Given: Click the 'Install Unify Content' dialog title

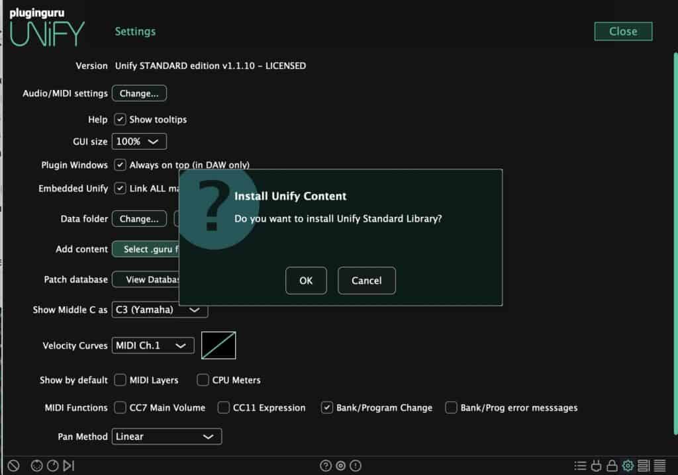Looking at the screenshot, I should [x=291, y=196].
